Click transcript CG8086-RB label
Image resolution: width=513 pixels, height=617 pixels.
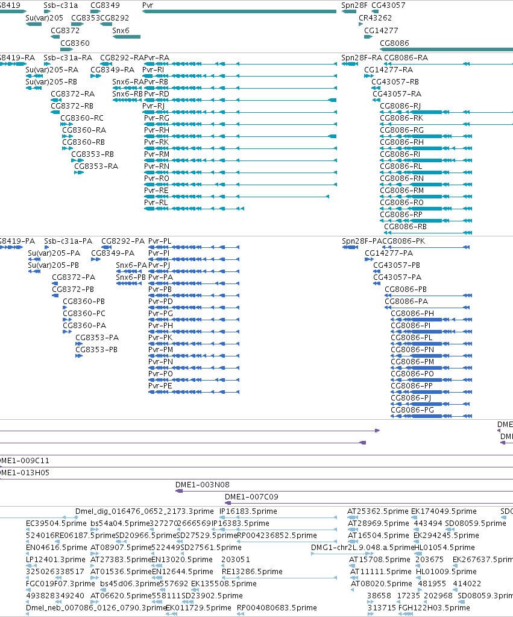405,226
